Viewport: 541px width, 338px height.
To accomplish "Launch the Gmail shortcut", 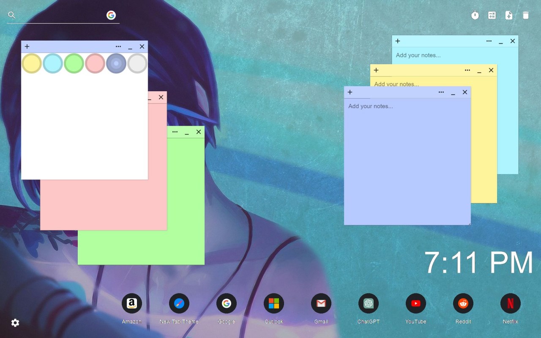I will [x=321, y=303].
